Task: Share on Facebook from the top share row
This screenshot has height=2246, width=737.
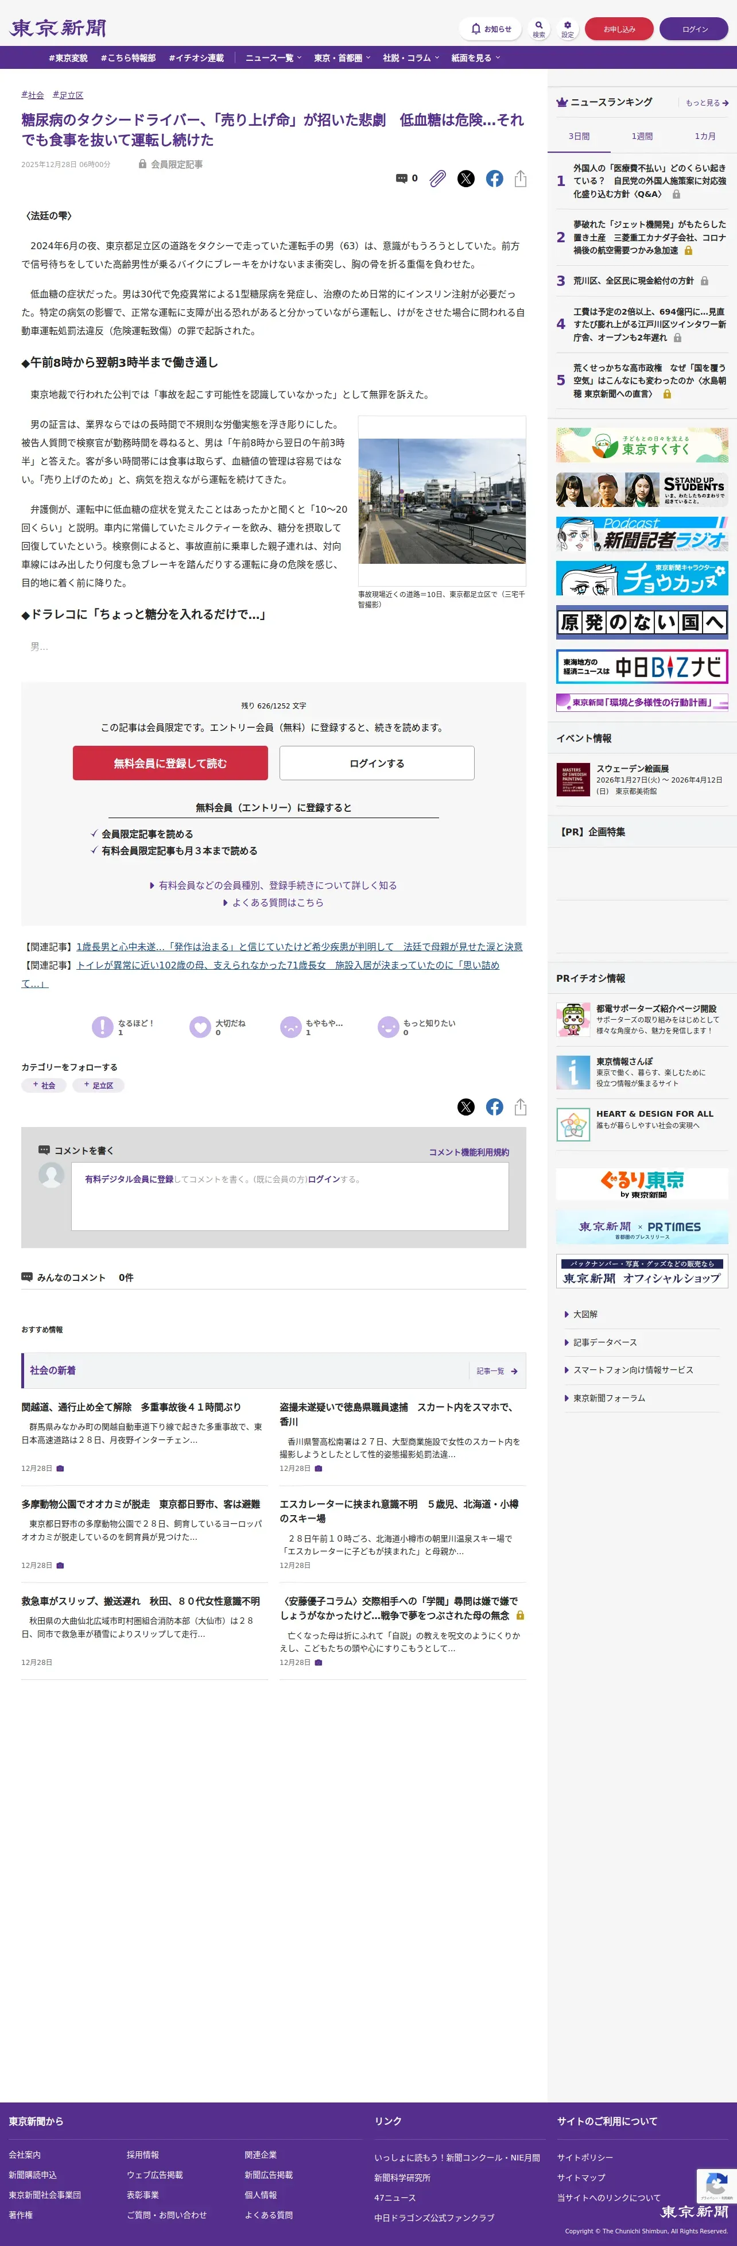Action: (x=495, y=178)
